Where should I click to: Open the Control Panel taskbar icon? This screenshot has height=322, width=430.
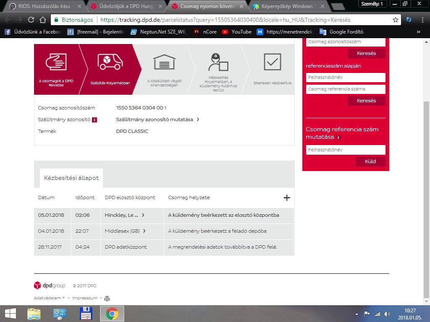tap(60, 314)
